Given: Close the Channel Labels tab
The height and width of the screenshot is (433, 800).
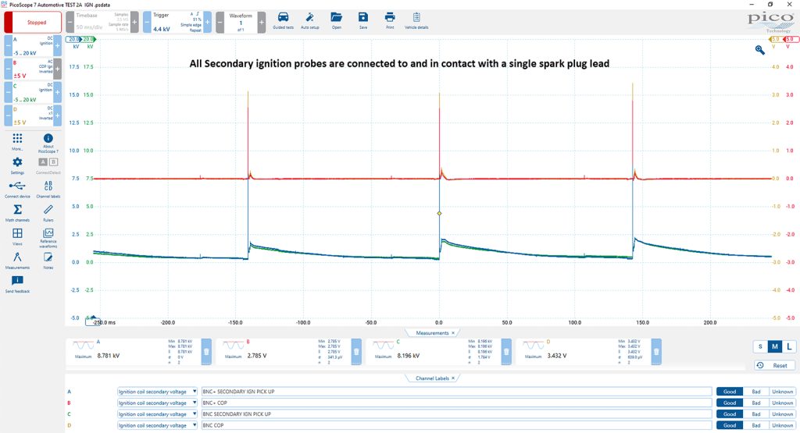Looking at the screenshot, I should [452, 378].
